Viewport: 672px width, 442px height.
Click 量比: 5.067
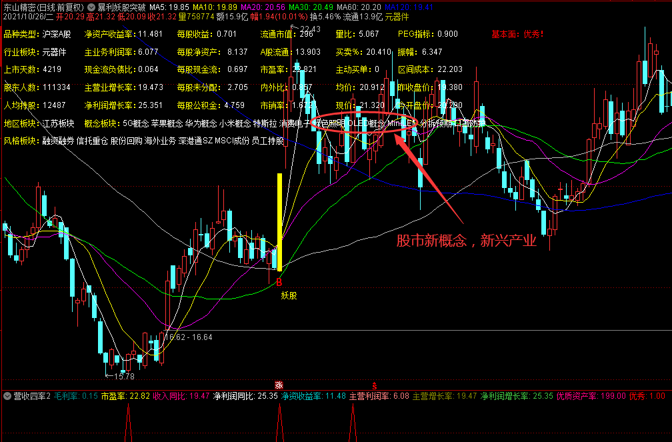[357, 34]
